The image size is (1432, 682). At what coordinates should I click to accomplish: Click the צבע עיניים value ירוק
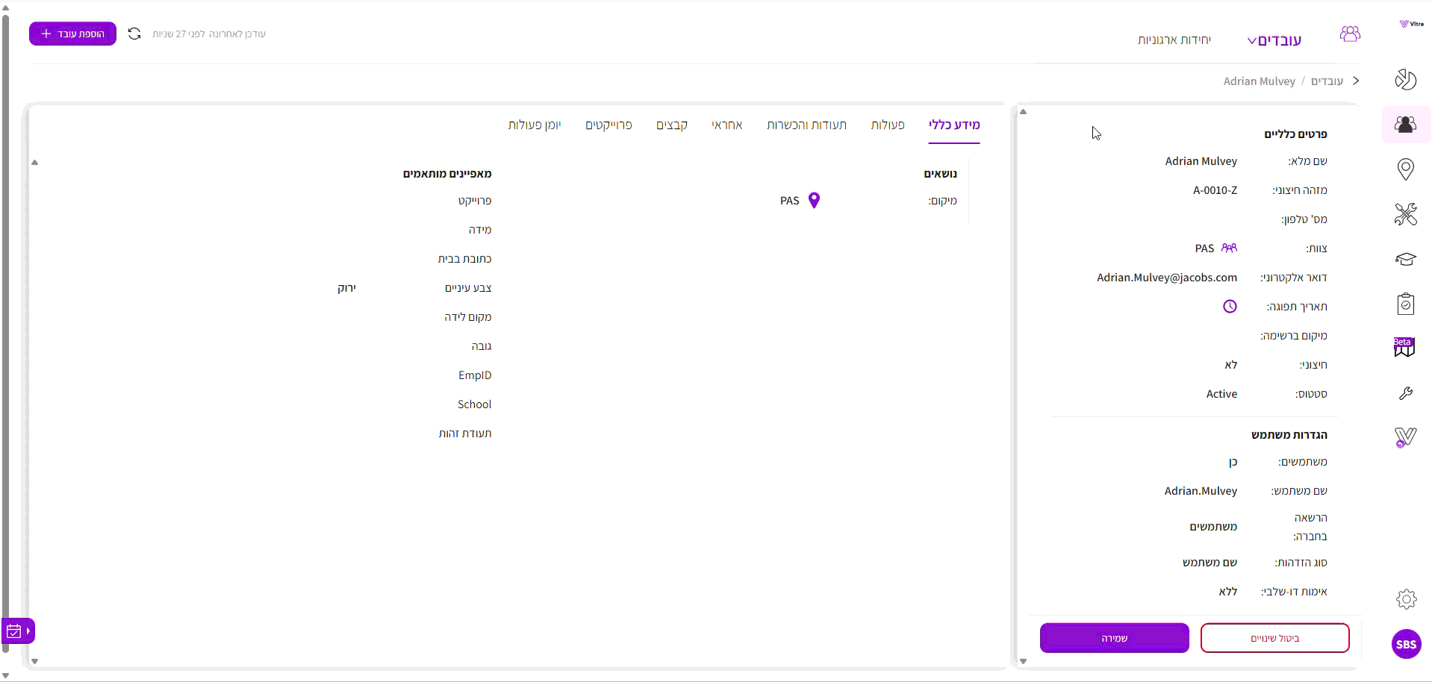click(346, 287)
